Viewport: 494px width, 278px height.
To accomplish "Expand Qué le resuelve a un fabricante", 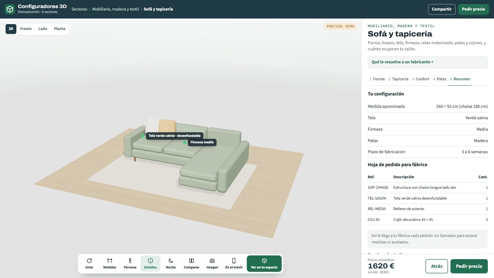I will click(428, 62).
